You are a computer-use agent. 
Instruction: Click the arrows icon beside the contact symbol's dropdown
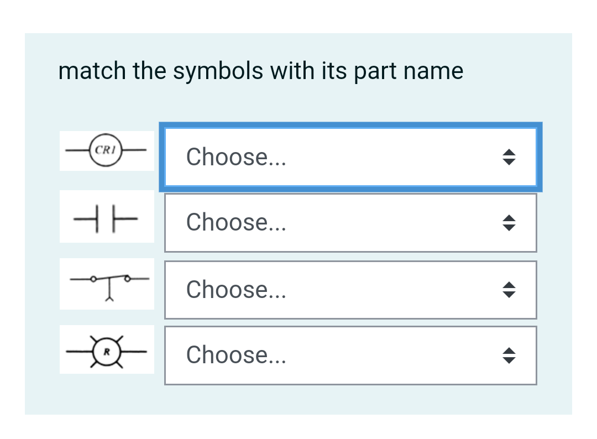click(509, 223)
